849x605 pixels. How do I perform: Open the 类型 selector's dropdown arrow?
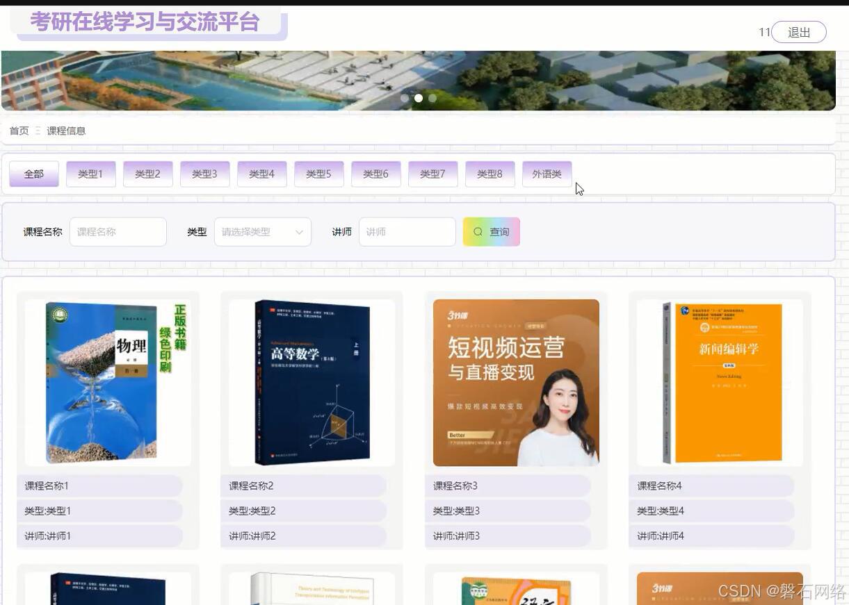pos(300,231)
